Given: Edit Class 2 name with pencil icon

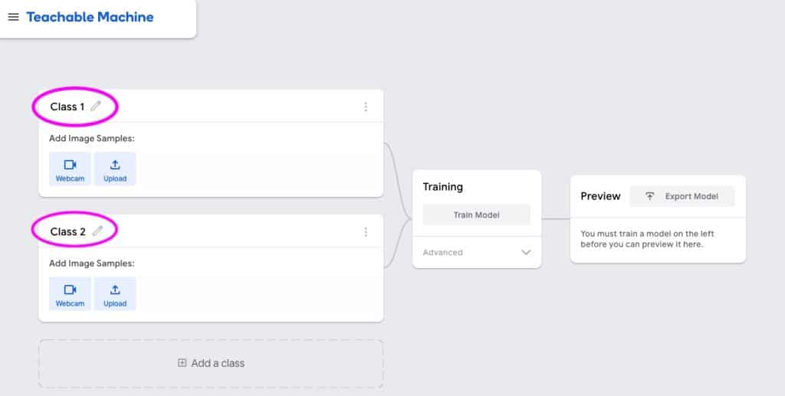Looking at the screenshot, I should (97, 231).
